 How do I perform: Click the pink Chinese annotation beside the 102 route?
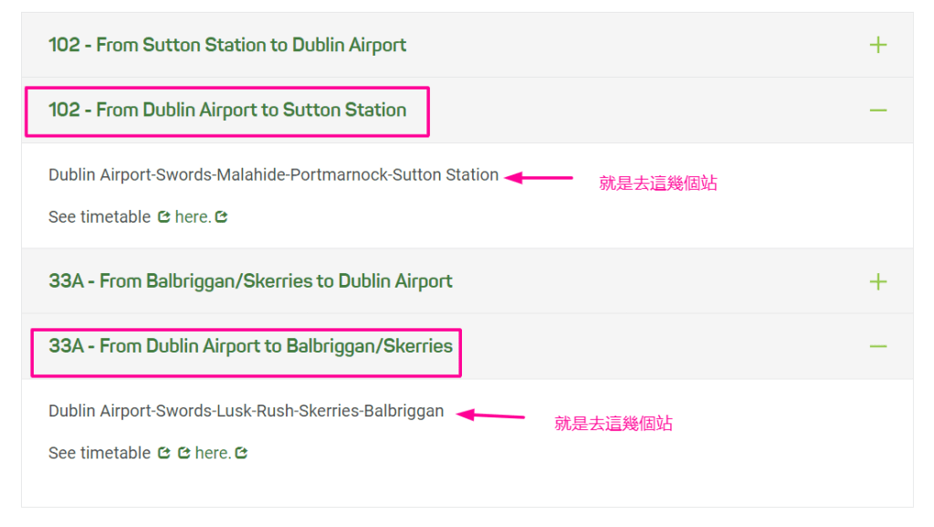(x=657, y=184)
